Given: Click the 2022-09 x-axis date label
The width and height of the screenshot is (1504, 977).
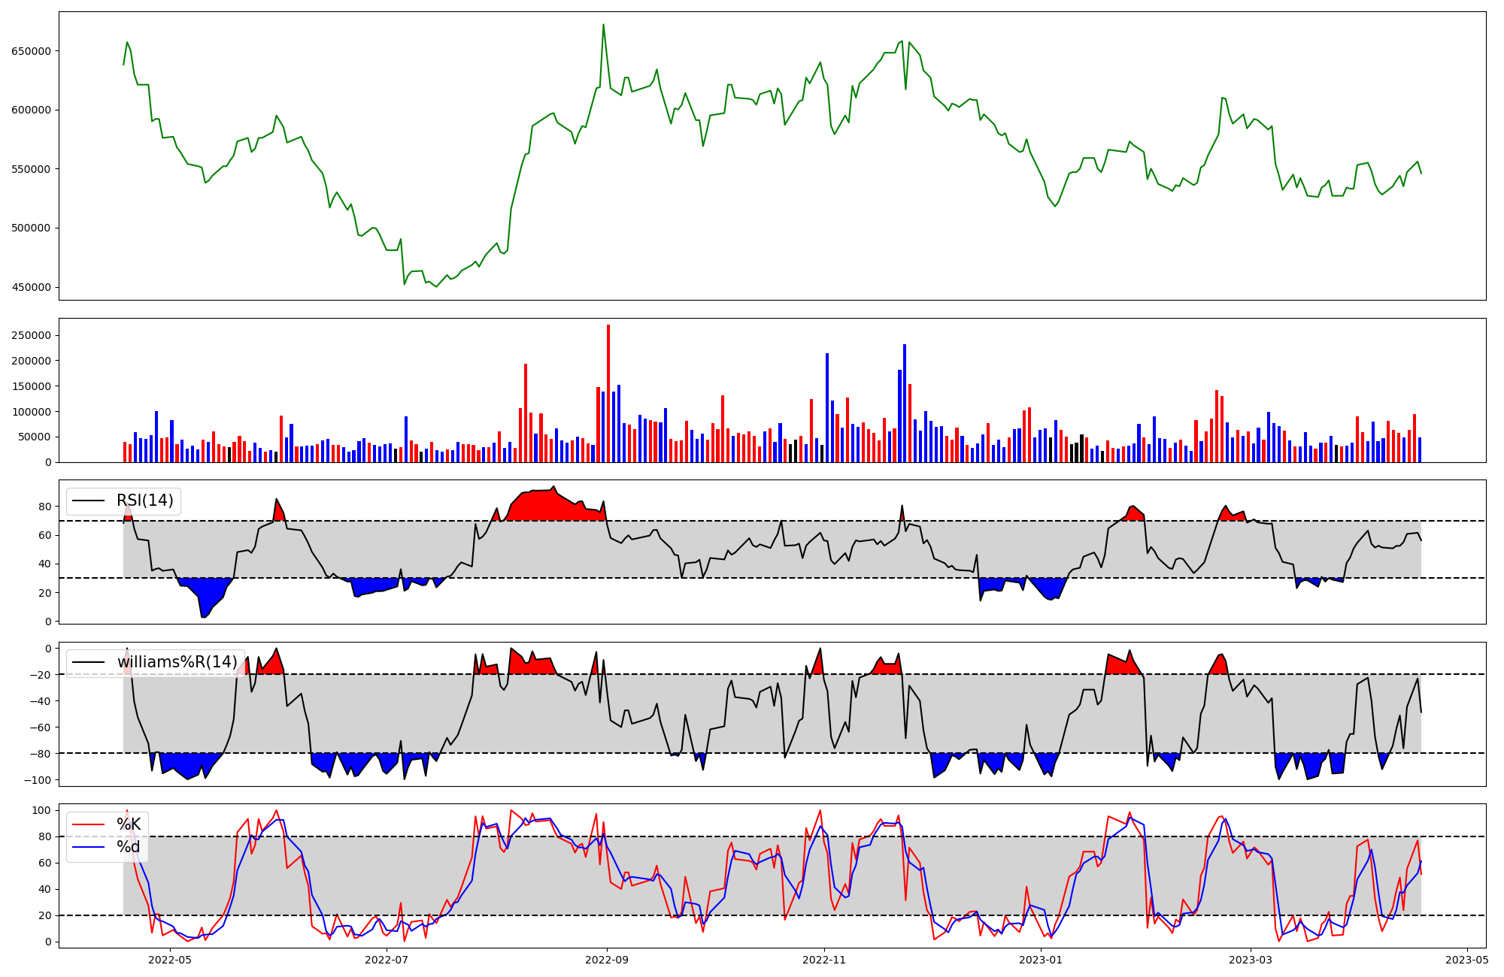Looking at the screenshot, I should (x=606, y=960).
